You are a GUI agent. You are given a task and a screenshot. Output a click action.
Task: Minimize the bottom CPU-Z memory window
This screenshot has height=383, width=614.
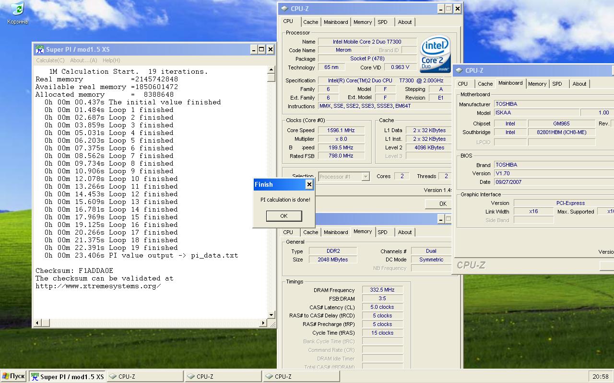pos(440,219)
